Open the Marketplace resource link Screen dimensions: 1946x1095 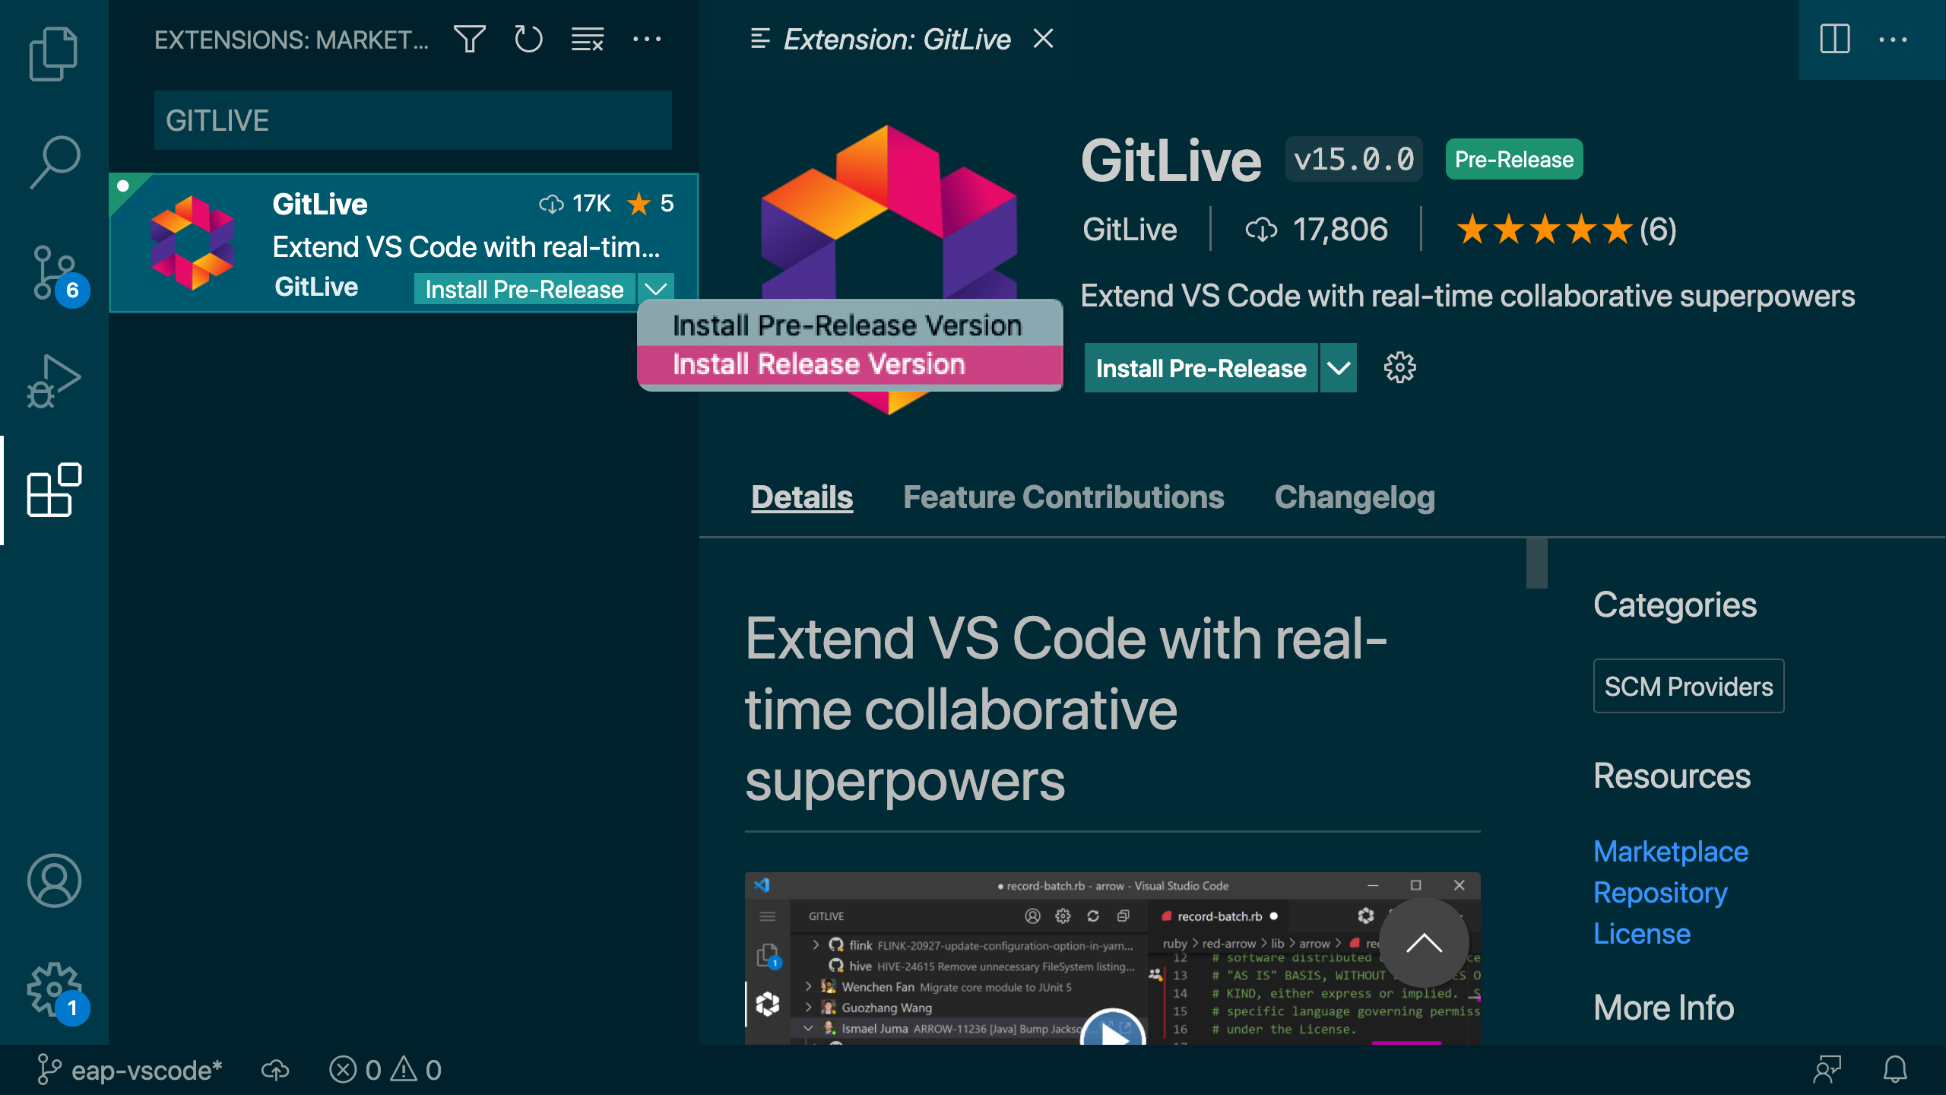[1671, 852]
